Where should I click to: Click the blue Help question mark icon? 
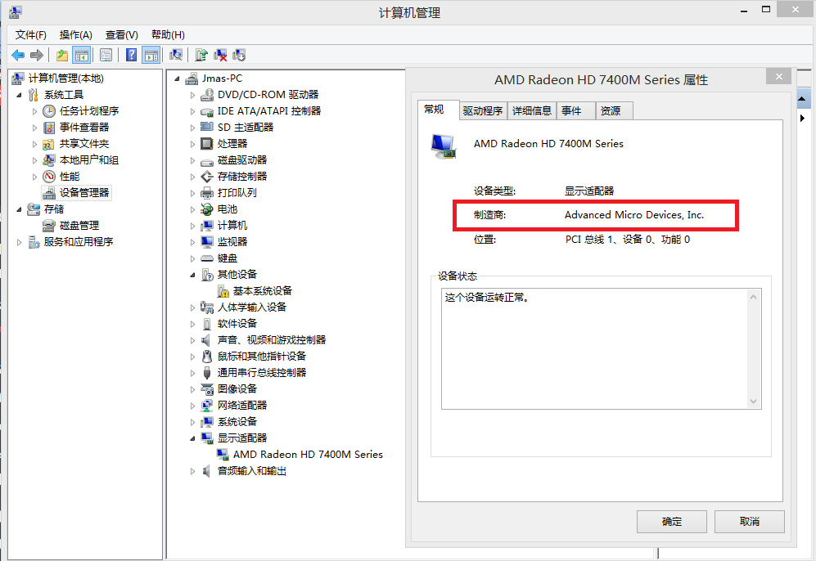pos(132,55)
